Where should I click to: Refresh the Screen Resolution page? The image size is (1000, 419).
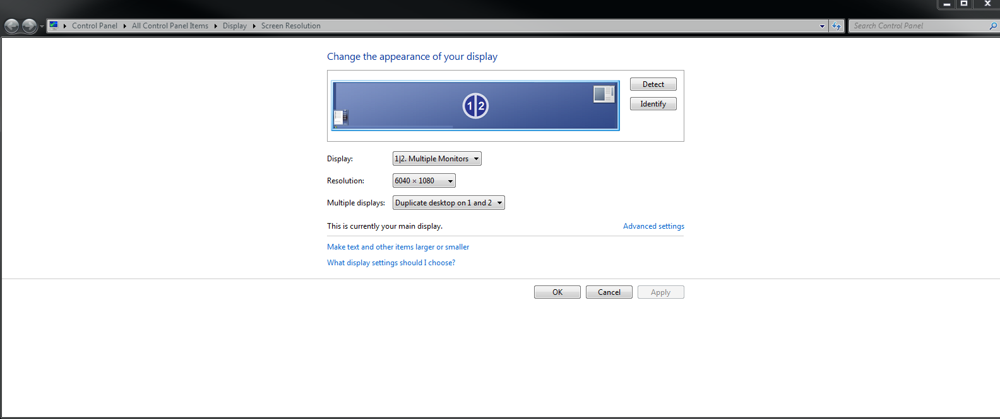coord(836,26)
